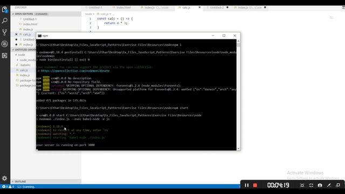
Task: Click 'added 471 packages' terminal line
Action: pos(61,101)
